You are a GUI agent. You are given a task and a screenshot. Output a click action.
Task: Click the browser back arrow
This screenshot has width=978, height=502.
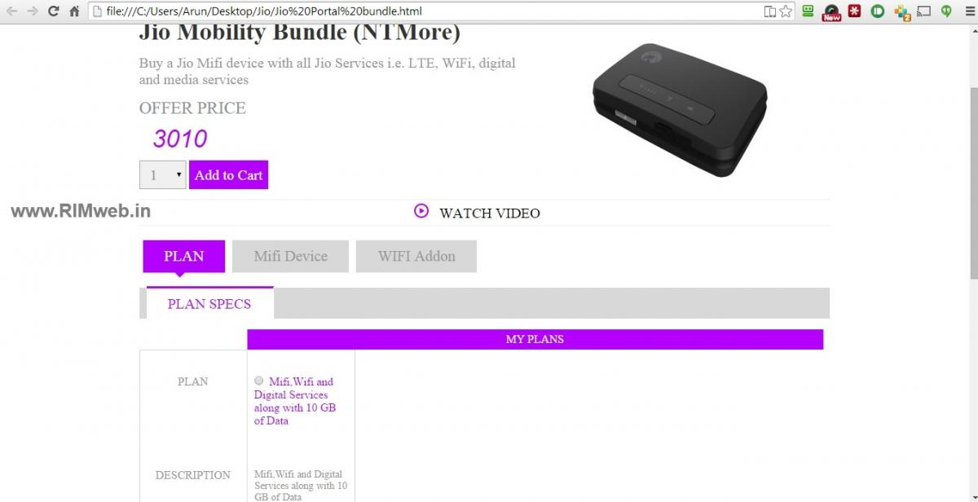tap(12, 11)
